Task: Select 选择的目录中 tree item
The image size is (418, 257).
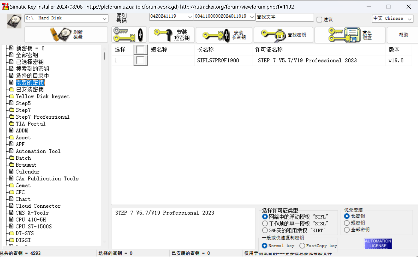Action: coord(32,76)
